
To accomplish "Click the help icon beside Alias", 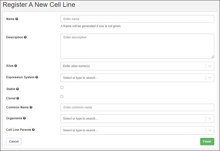I will [16, 66].
